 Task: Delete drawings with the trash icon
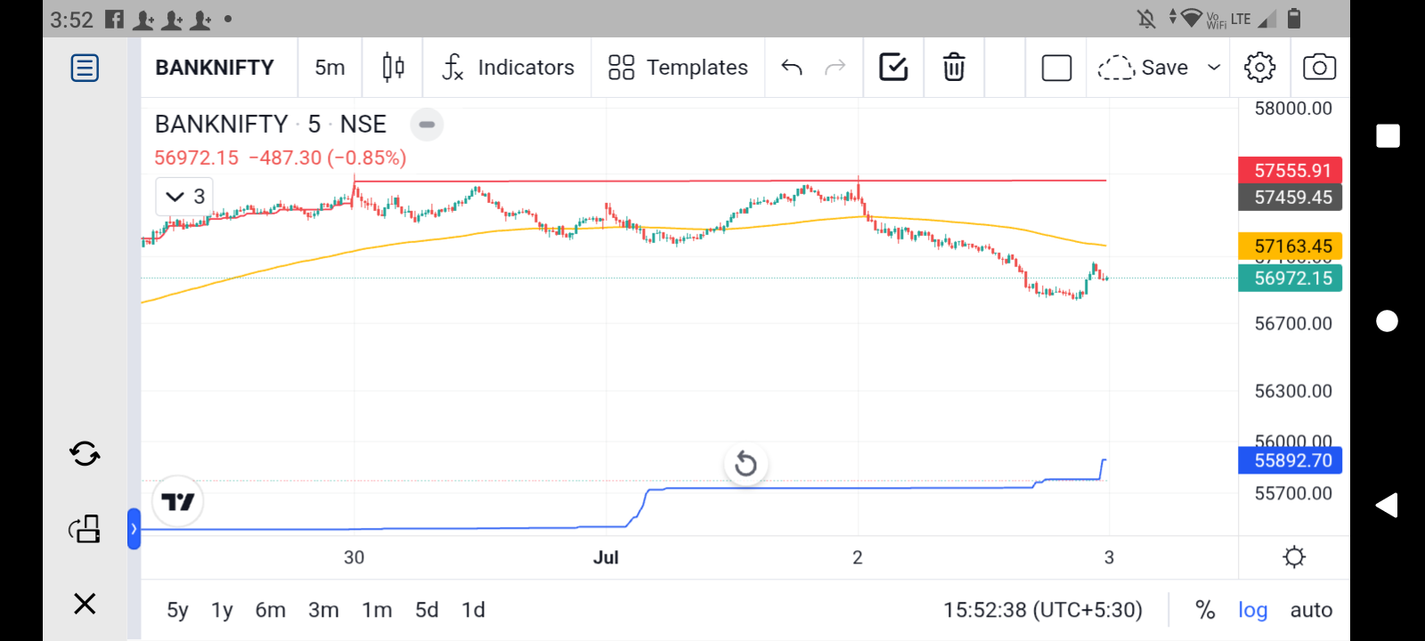pyautogui.click(x=954, y=68)
